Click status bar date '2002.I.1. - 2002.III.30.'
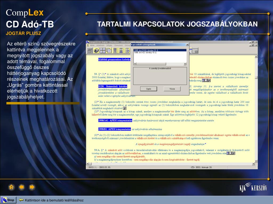Screen dimensions: 273x204 (99, 167)
